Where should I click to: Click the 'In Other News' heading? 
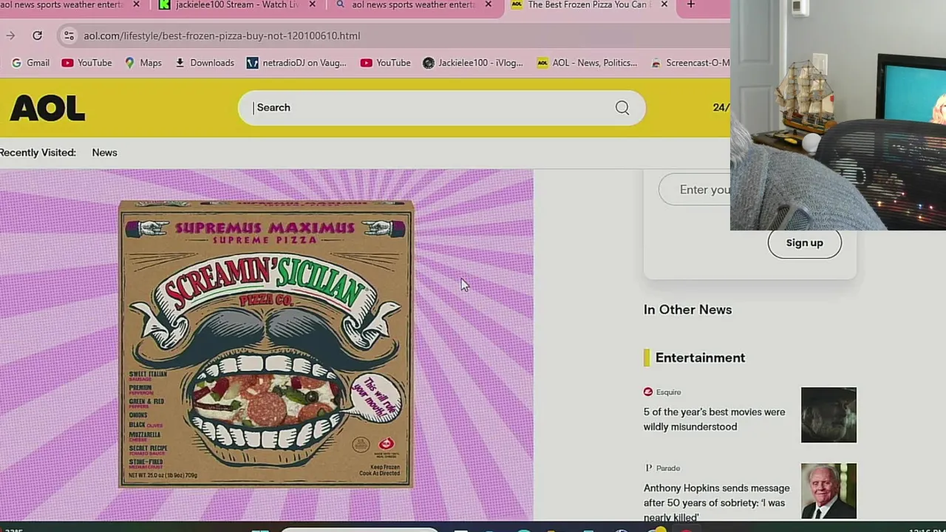pyautogui.click(x=687, y=310)
